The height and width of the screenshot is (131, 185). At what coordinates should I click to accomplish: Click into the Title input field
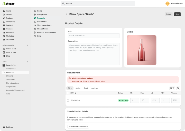pos(94,36)
